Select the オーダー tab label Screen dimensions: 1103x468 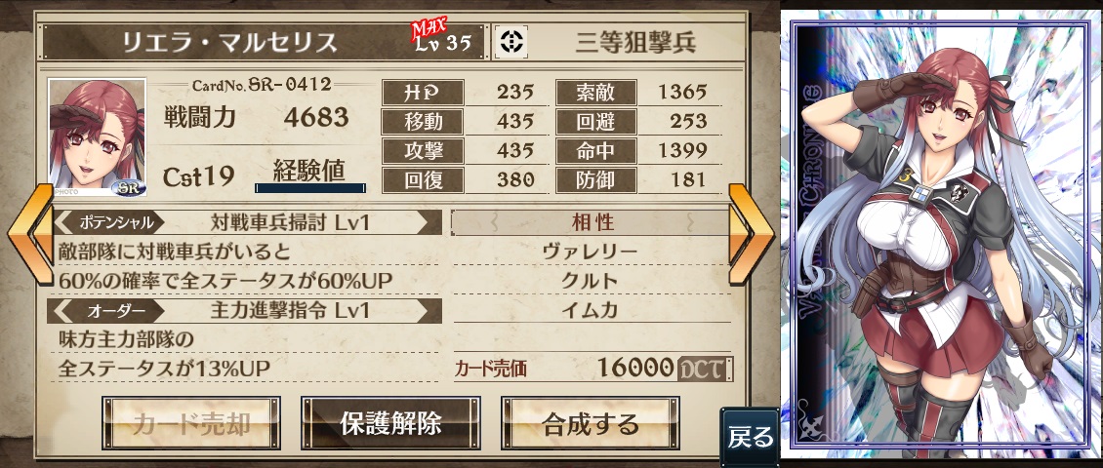tap(115, 311)
